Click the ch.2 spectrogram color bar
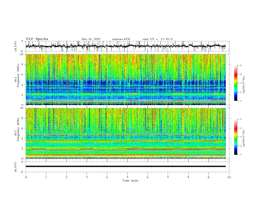Viewport: 258px width, 199px height. point(236,137)
